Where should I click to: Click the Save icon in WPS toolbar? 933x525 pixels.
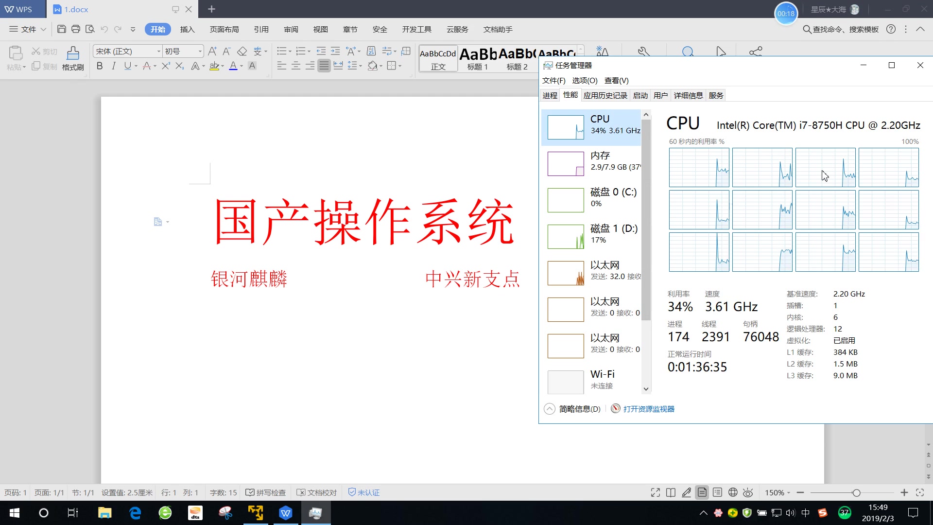(61, 29)
